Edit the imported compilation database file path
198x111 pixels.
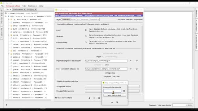click(x=131, y=61)
